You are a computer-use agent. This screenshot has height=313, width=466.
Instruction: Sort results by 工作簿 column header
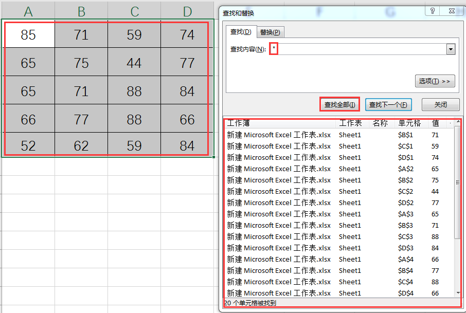(x=280, y=123)
